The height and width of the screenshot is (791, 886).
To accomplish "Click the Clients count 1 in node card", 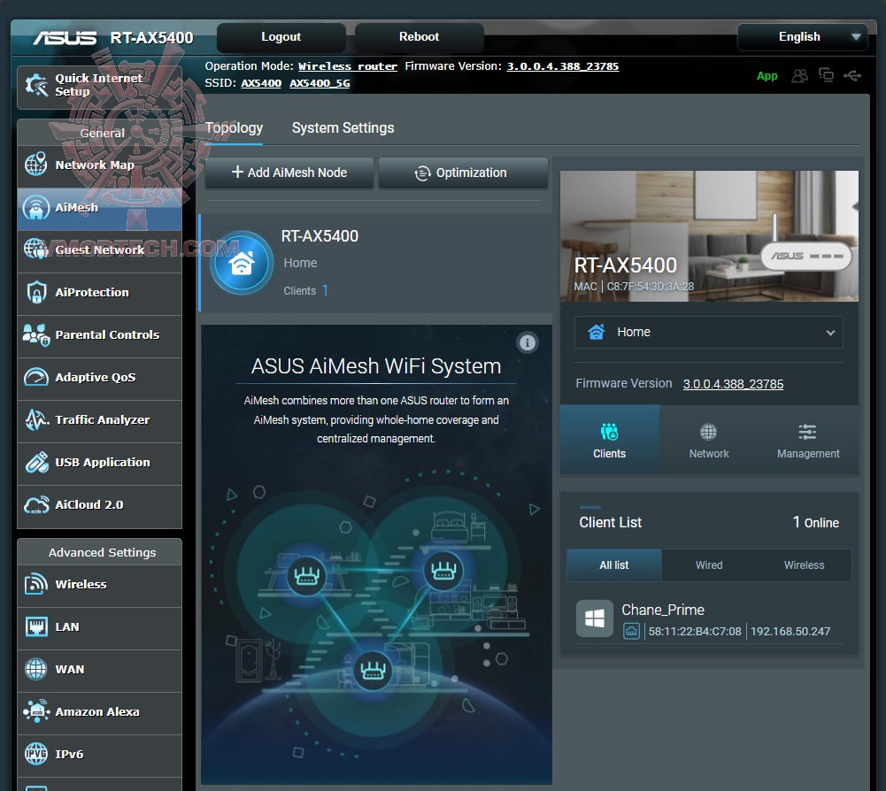I will 325,290.
